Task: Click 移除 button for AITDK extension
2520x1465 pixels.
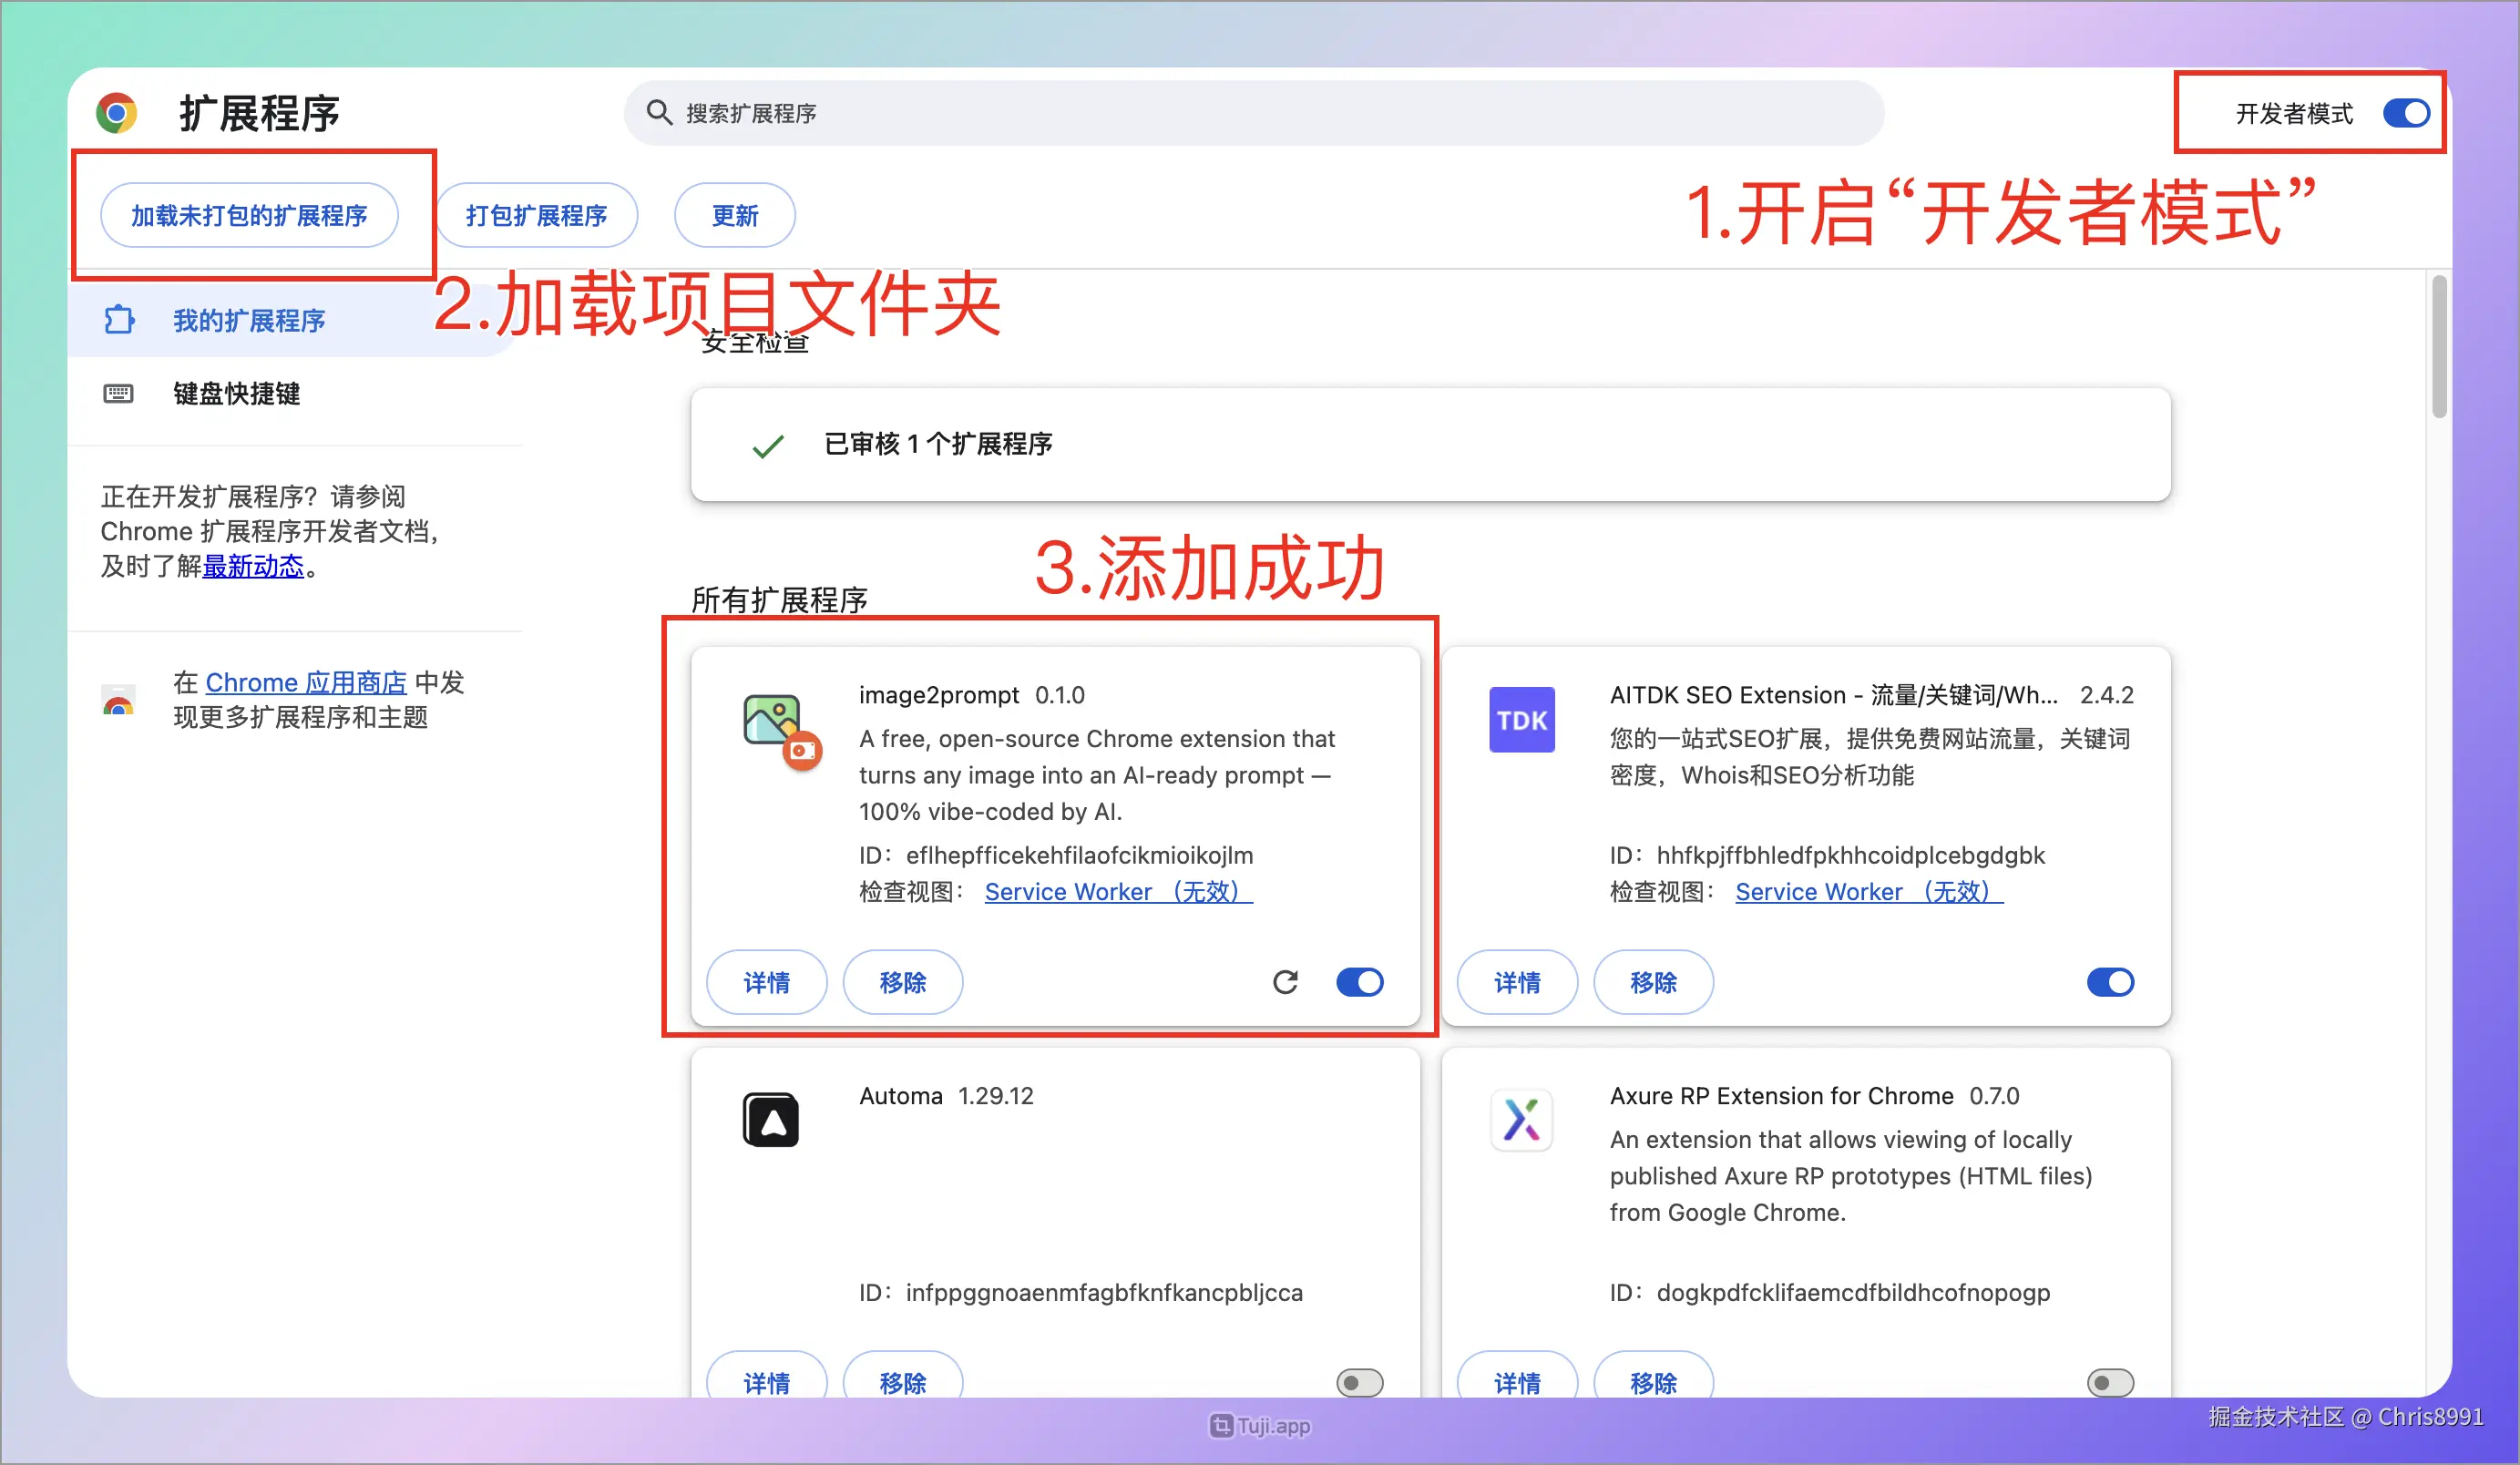Action: pyautogui.click(x=1652, y=982)
